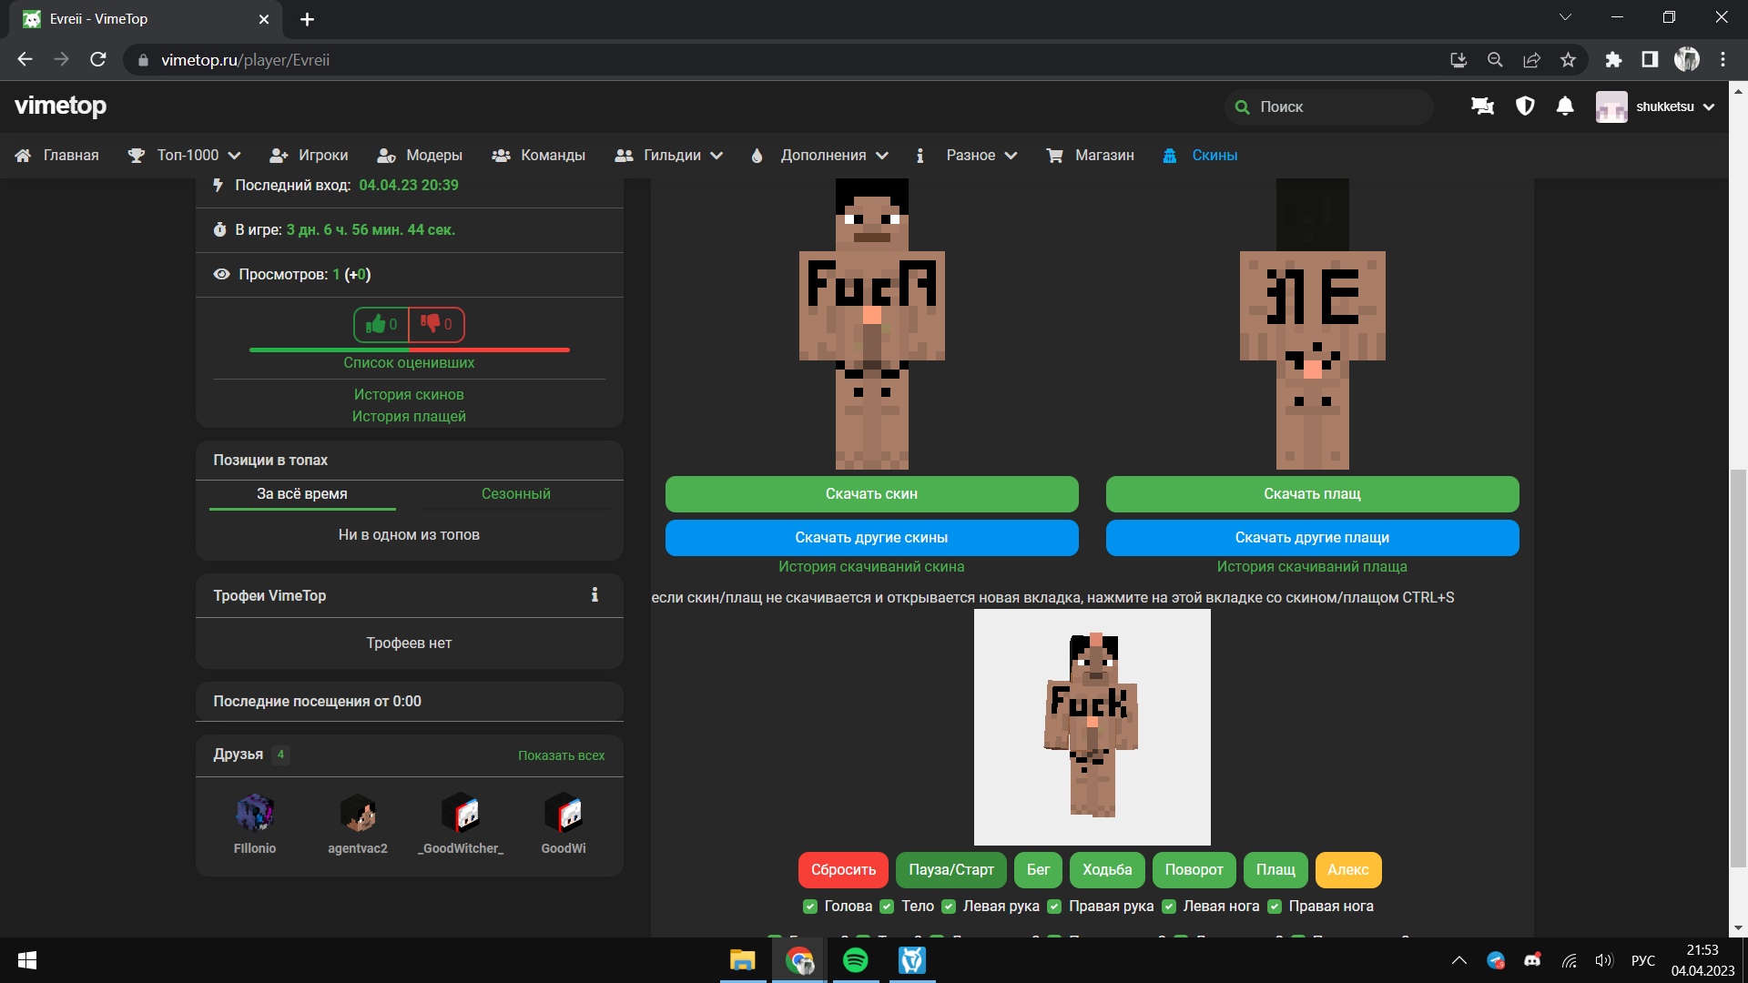Click the Скачать скин button
This screenshot has height=983, width=1748.
871,493
